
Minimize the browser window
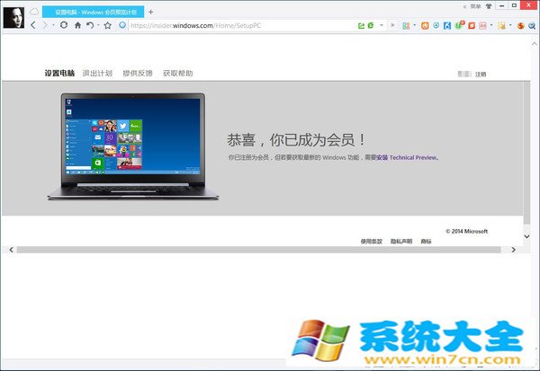[502, 5]
